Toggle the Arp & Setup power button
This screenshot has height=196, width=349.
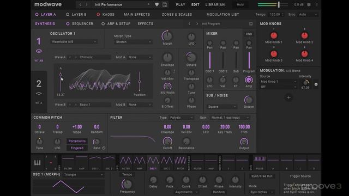pos(103,24)
